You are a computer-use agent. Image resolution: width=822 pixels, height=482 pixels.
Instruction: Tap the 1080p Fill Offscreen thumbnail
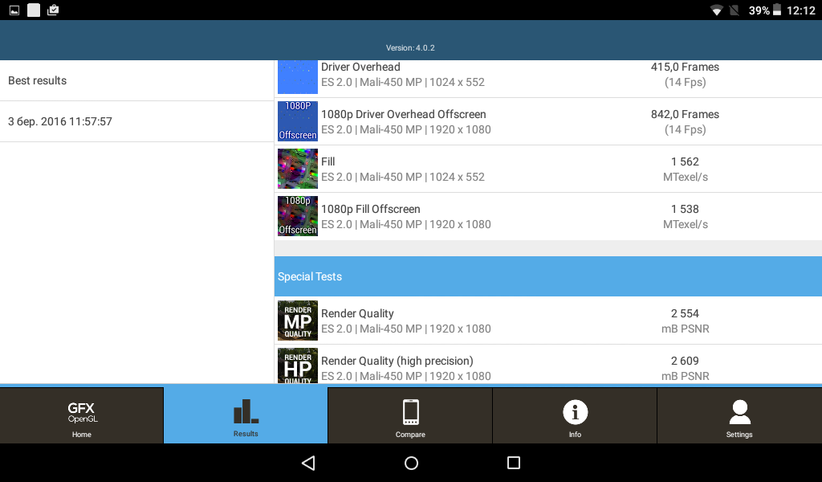tap(298, 216)
